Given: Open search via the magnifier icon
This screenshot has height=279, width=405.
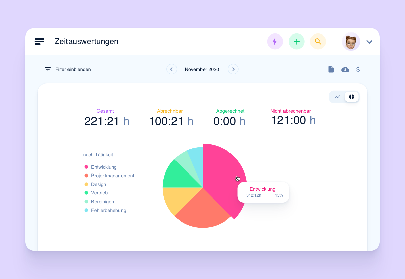Looking at the screenshot, I should [318, 41].
